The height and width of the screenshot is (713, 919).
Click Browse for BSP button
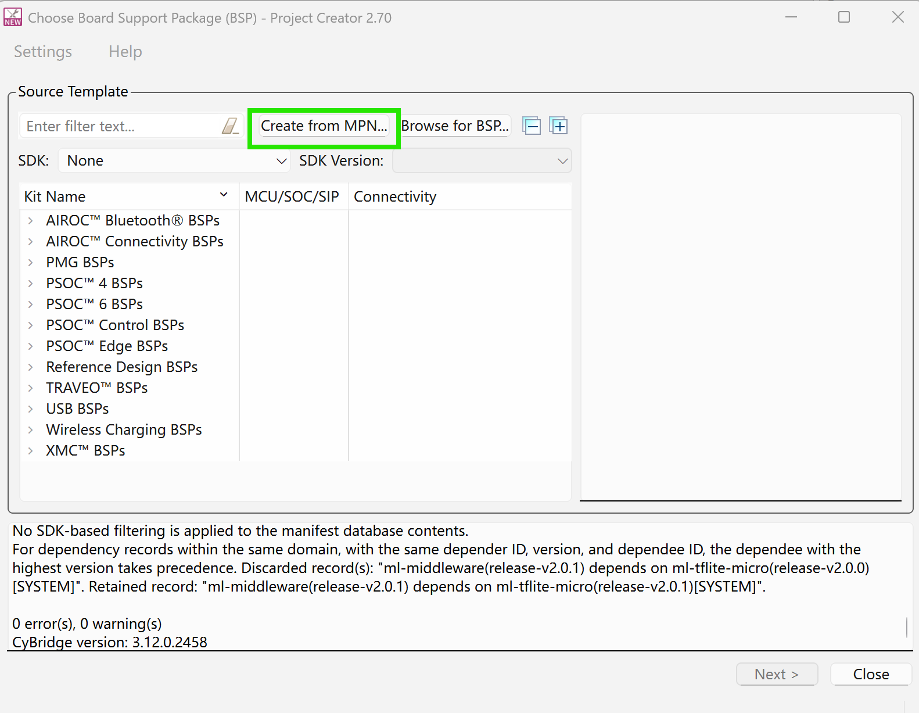coord(455,126)
